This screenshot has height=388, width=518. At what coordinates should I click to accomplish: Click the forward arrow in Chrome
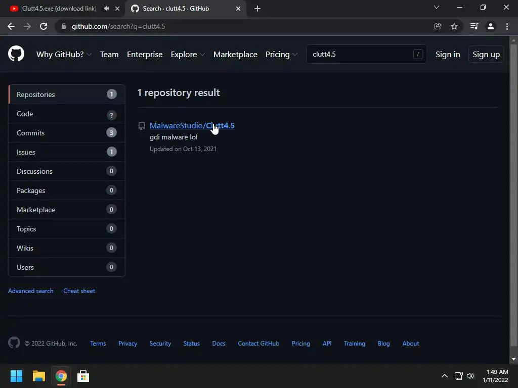pyautogui.click(x=27, y=26)
